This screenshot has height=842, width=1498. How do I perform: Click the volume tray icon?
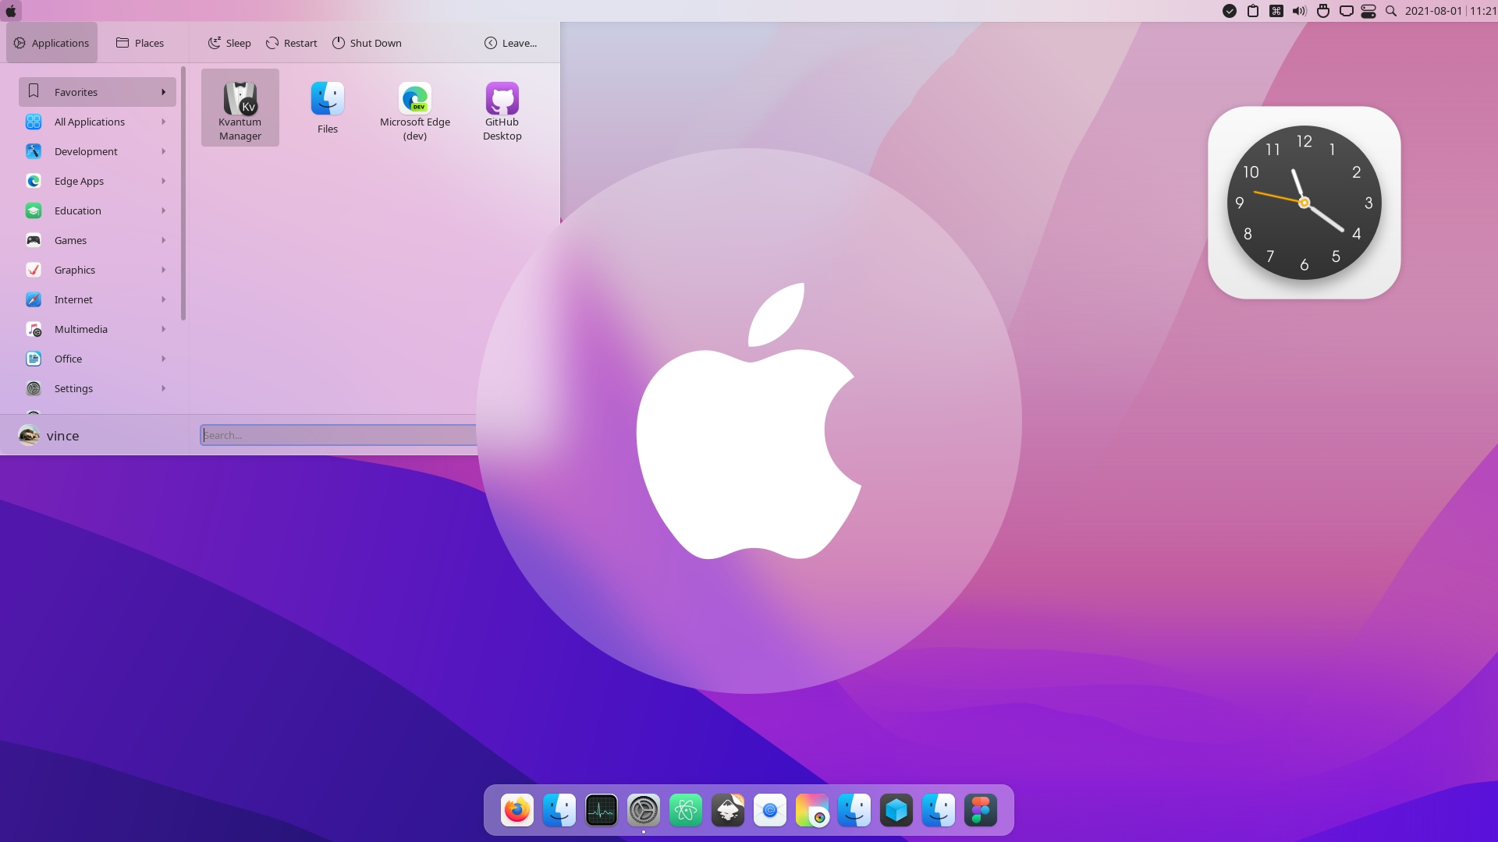point(1299,11)
